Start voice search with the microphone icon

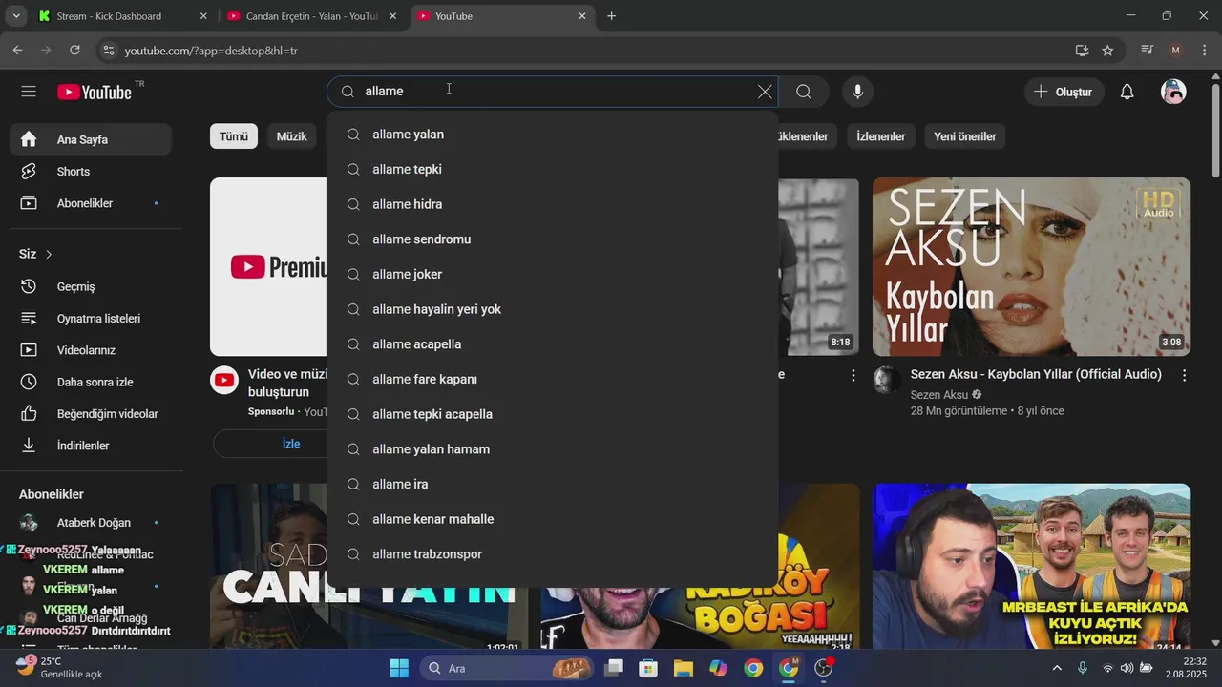[x=857, y=92]
